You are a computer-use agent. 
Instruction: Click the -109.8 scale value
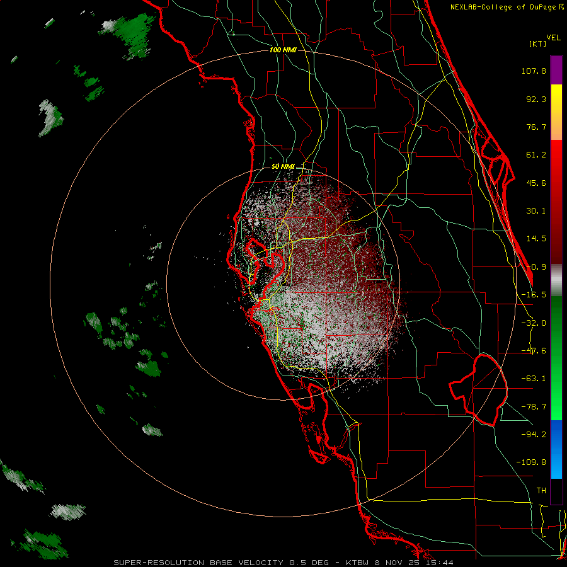(x=532, y=462)
